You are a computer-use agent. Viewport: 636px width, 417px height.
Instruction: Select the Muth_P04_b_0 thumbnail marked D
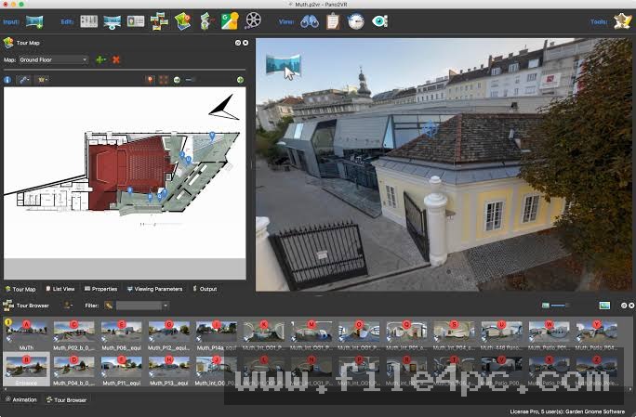(x=73, y=370)
